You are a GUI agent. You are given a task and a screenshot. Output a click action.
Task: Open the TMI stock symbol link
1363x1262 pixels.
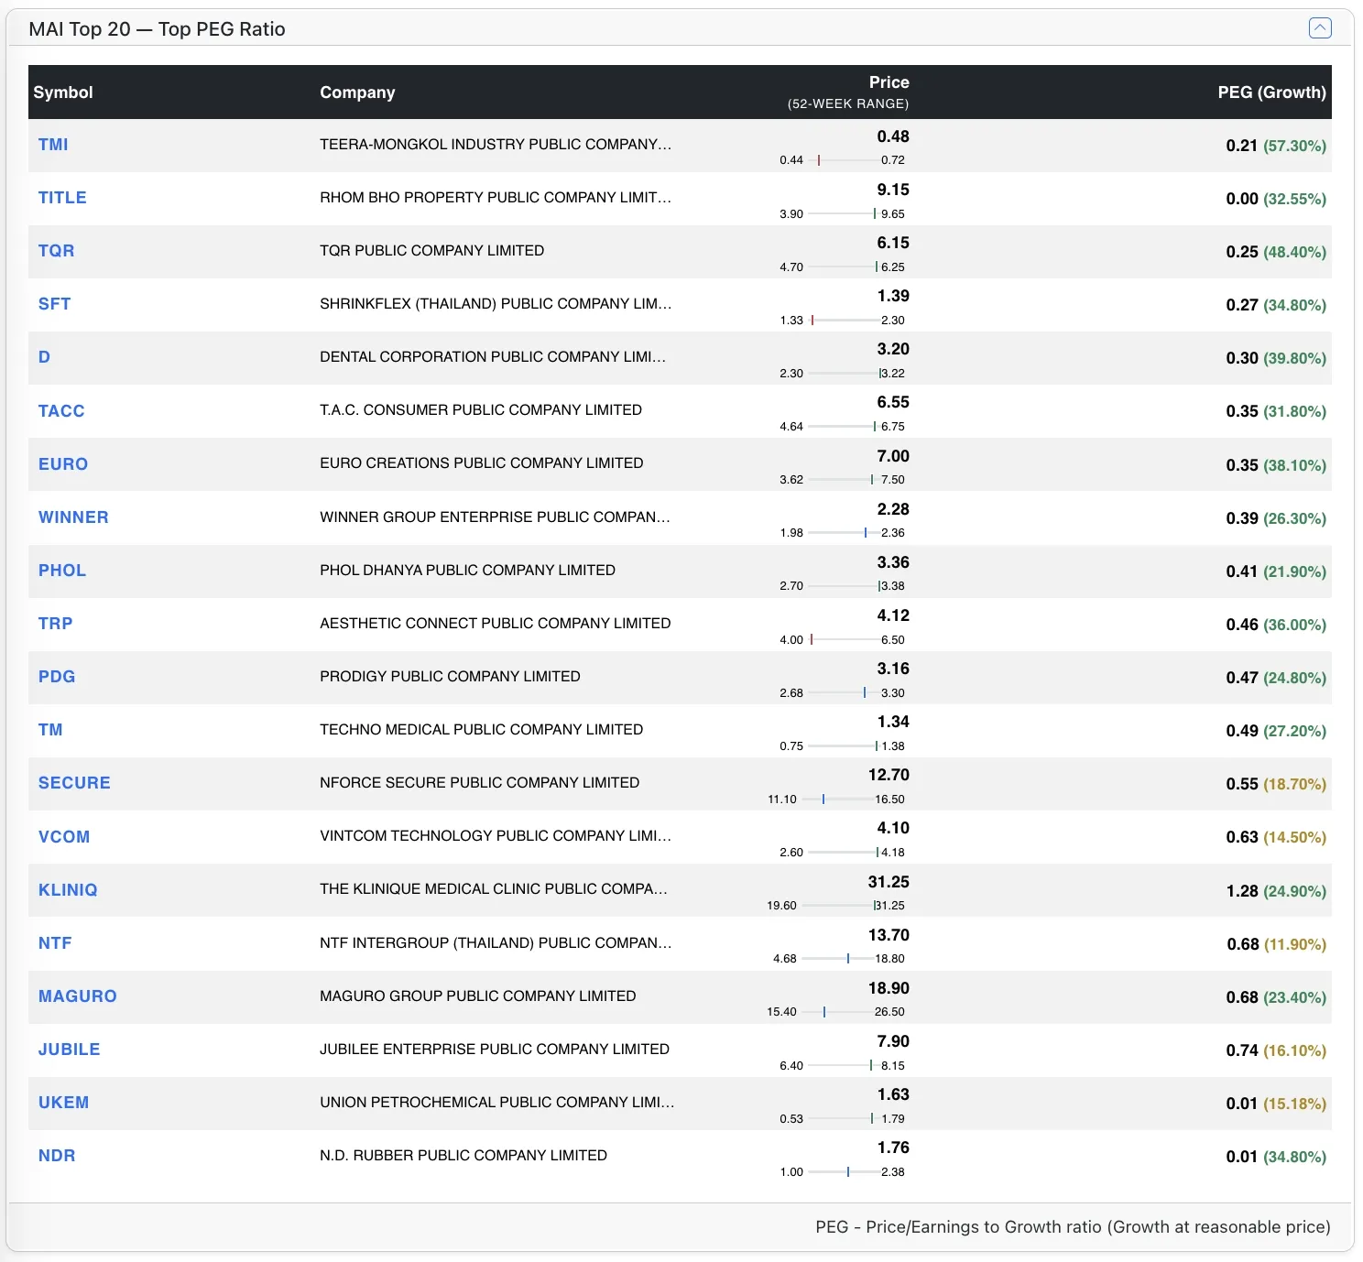pos(53,145)
